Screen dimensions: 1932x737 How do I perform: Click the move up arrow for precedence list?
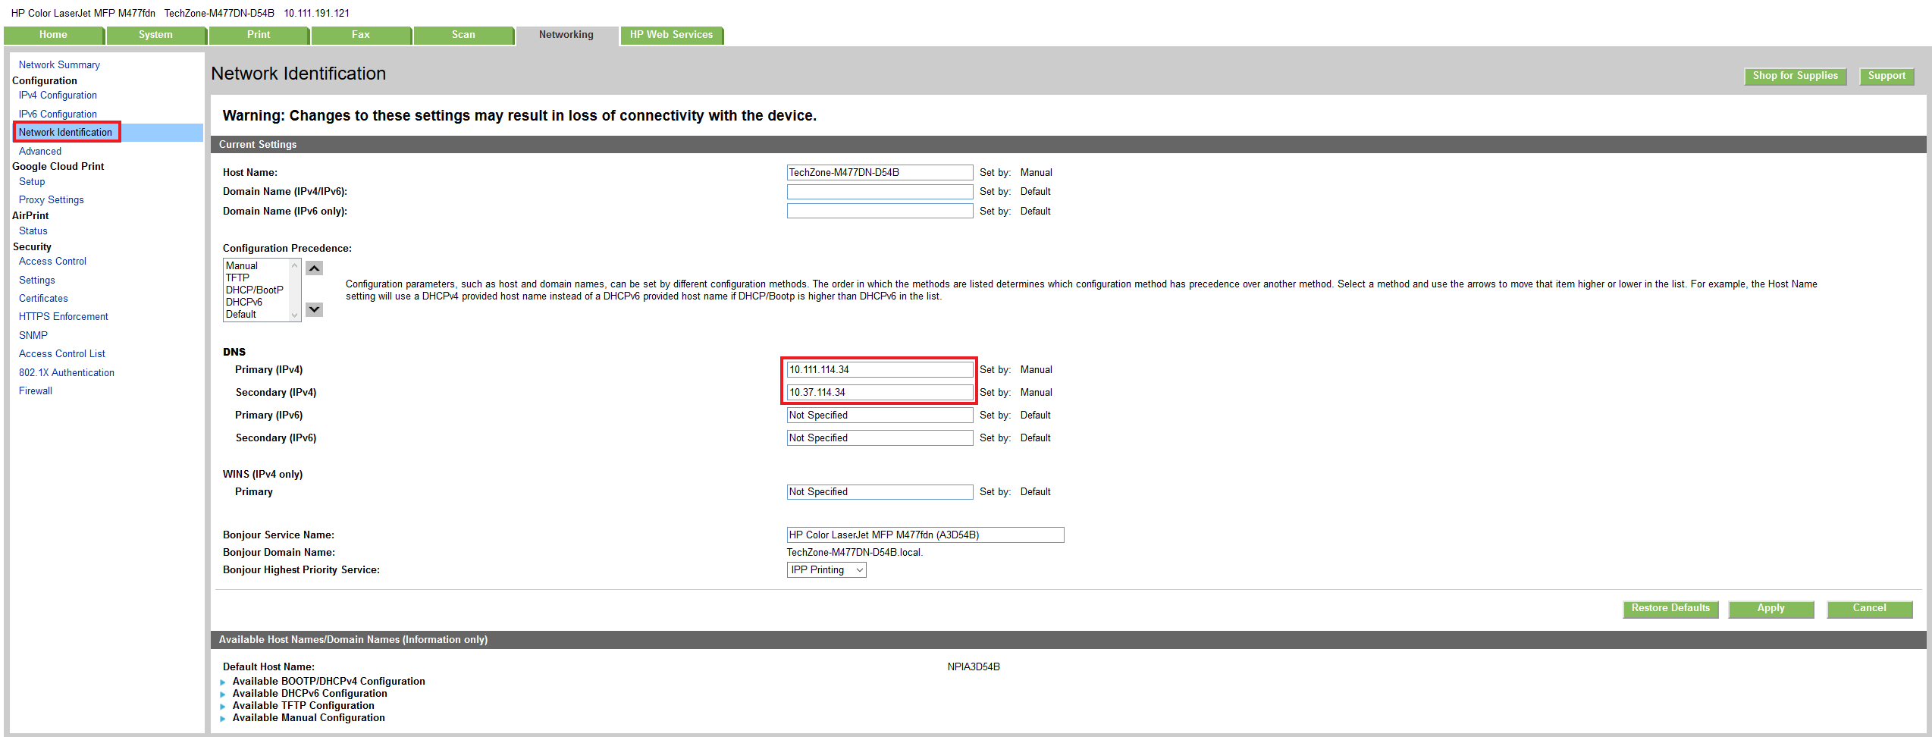click(314, 268)
